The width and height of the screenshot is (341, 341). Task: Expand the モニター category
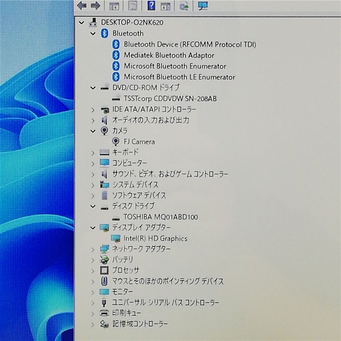coord(93,292)
